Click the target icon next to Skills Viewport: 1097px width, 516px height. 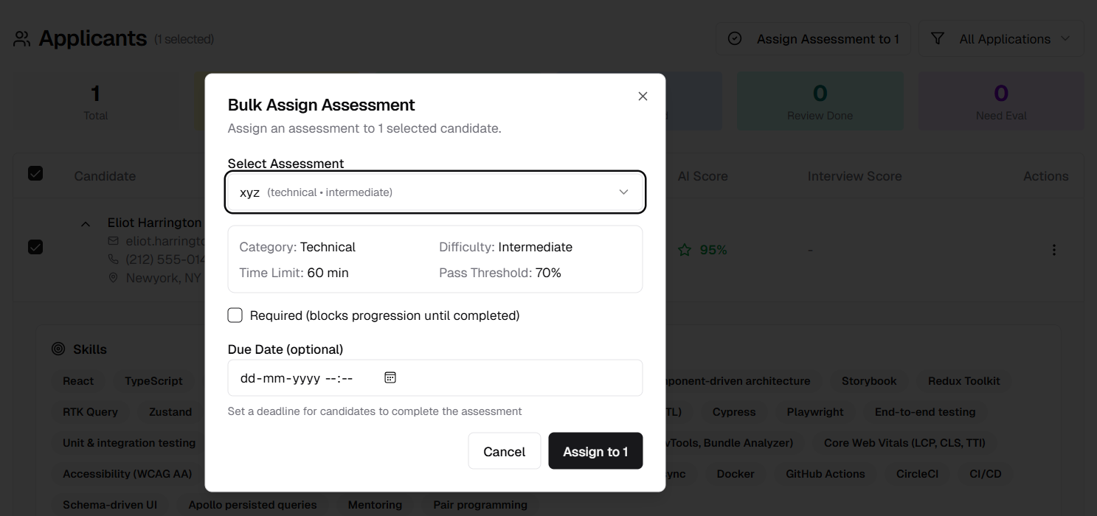coord(58,349)
